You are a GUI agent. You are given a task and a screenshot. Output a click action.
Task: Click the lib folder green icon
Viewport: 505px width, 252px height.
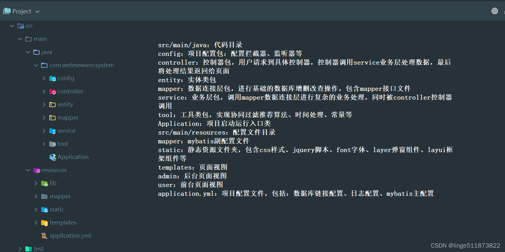45,183
